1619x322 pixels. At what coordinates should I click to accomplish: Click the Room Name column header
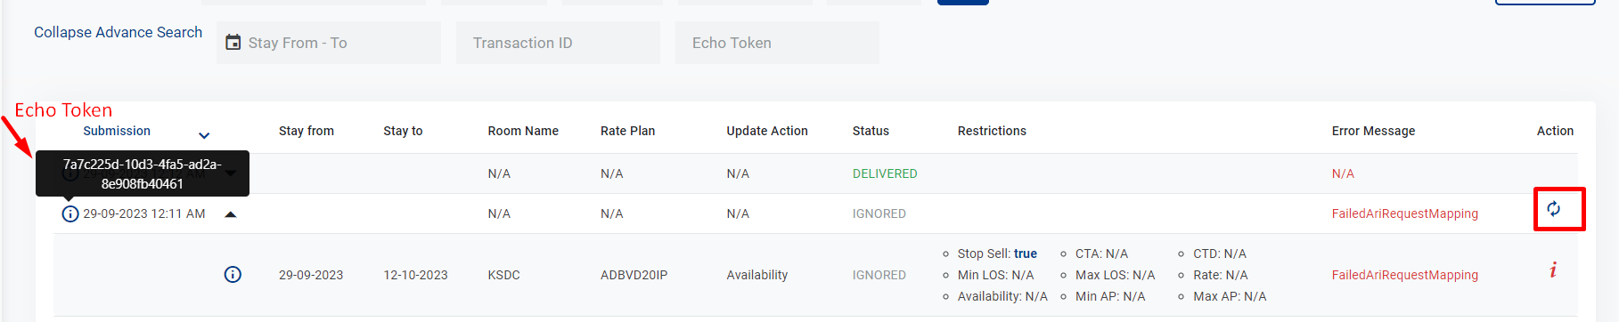(523, 131)
